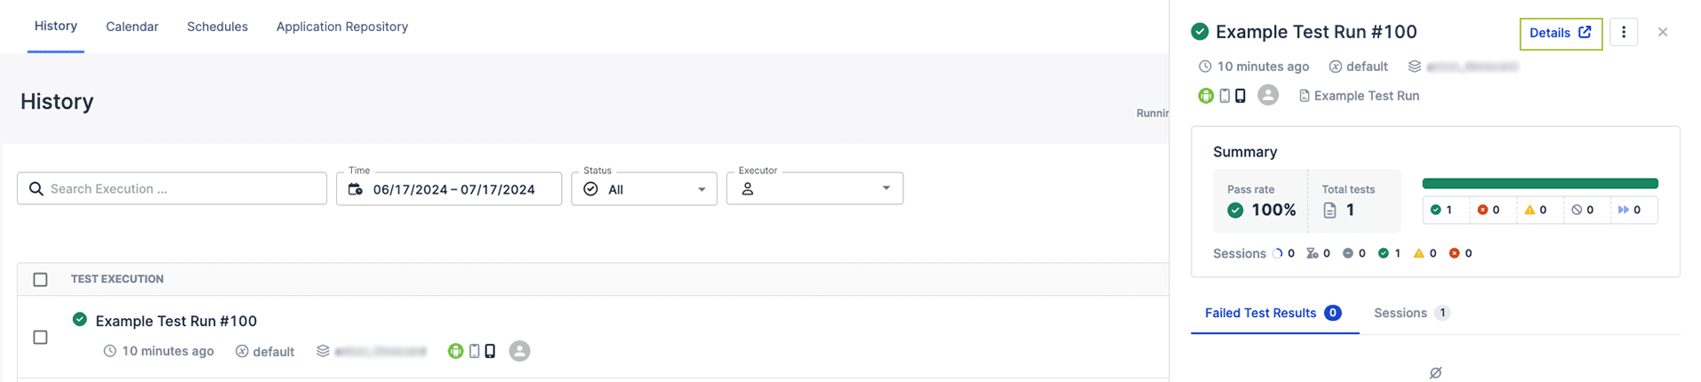Click the three-dot more options button
Screen dimensions: 1701x382
point(1623,33)
